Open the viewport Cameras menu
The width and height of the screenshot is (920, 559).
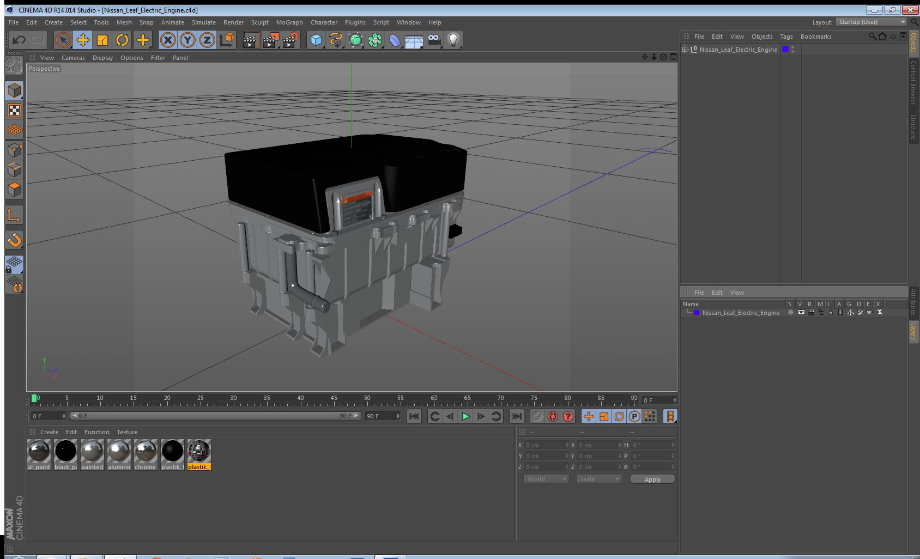73,58
